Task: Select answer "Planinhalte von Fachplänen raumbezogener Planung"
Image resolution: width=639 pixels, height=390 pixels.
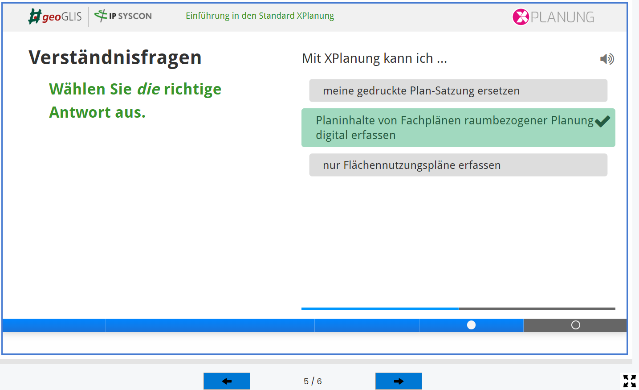Action: pyautogui.click(x=454, y=128)
